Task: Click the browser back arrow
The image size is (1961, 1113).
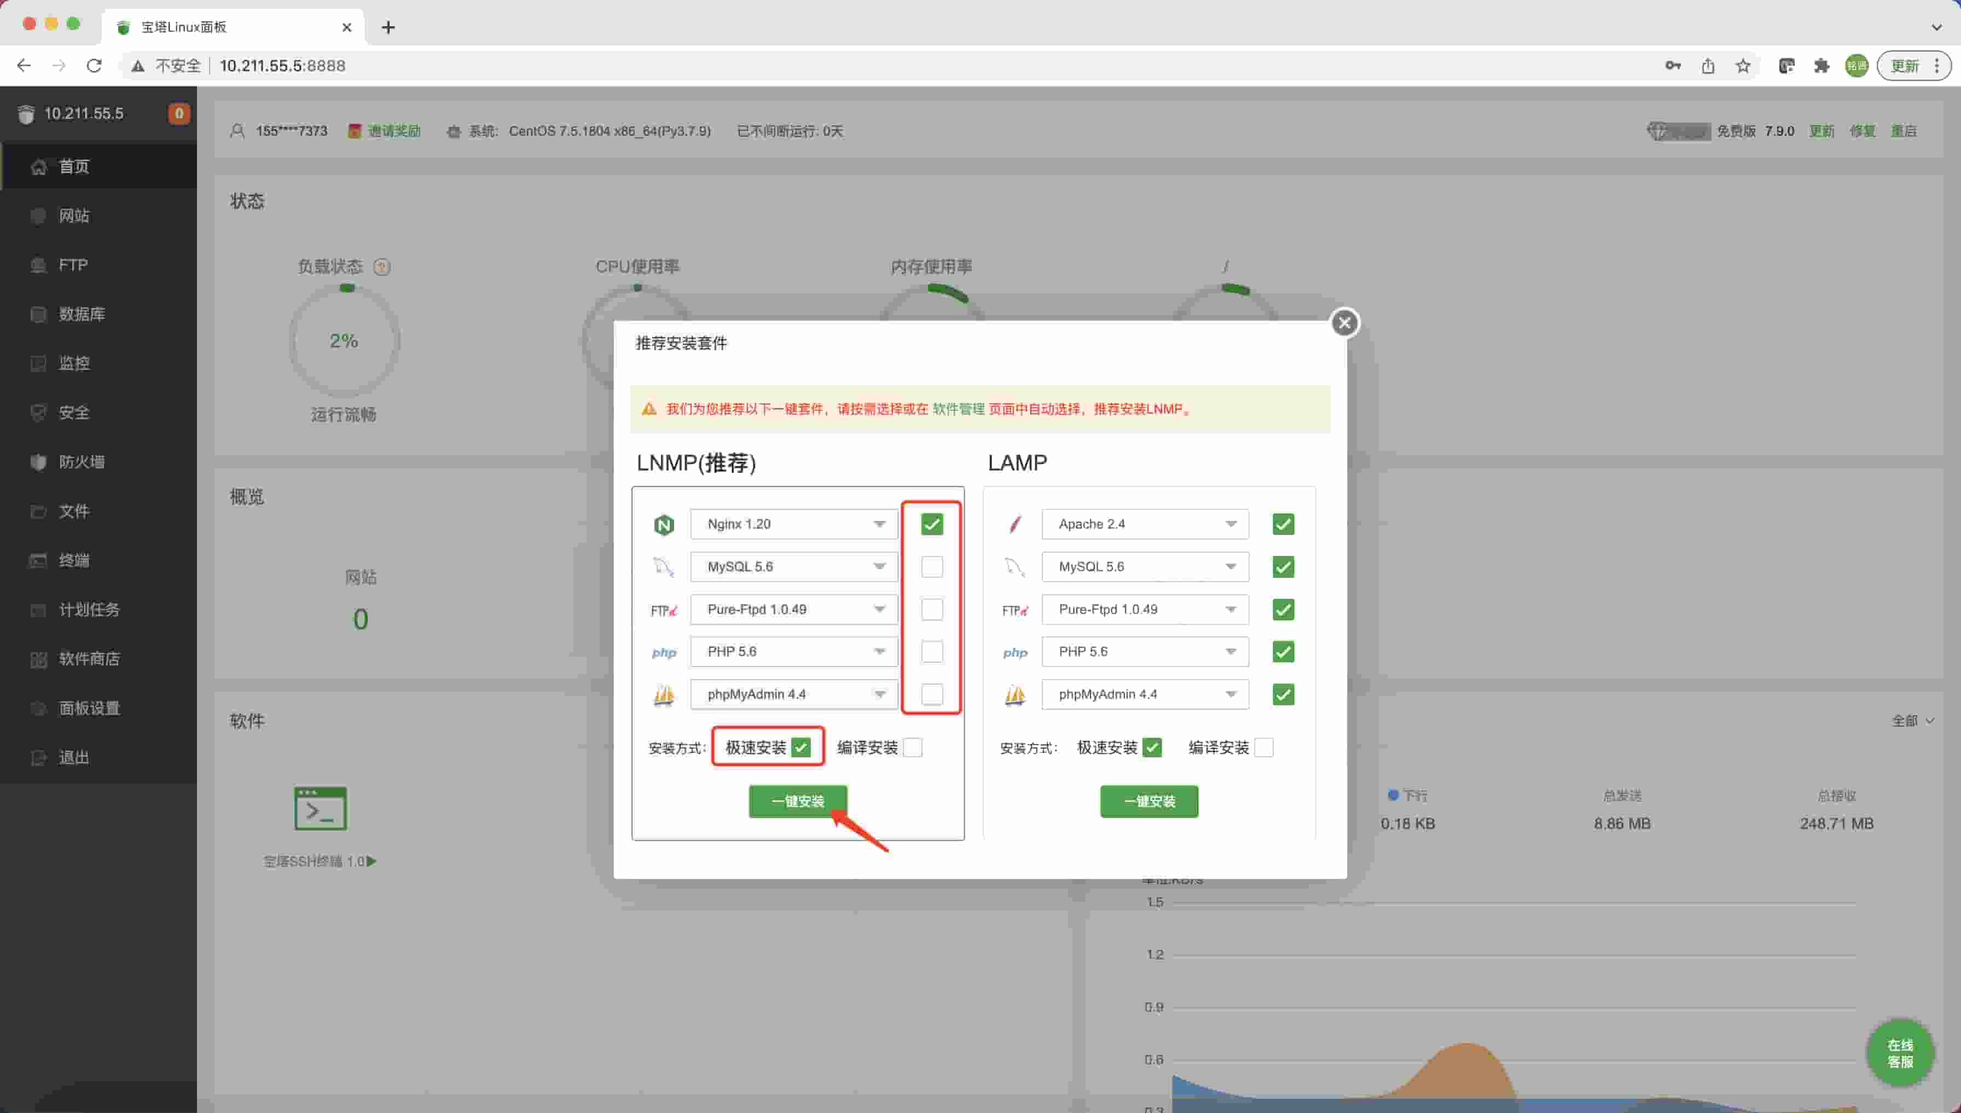Action: (x=24, y=66)
